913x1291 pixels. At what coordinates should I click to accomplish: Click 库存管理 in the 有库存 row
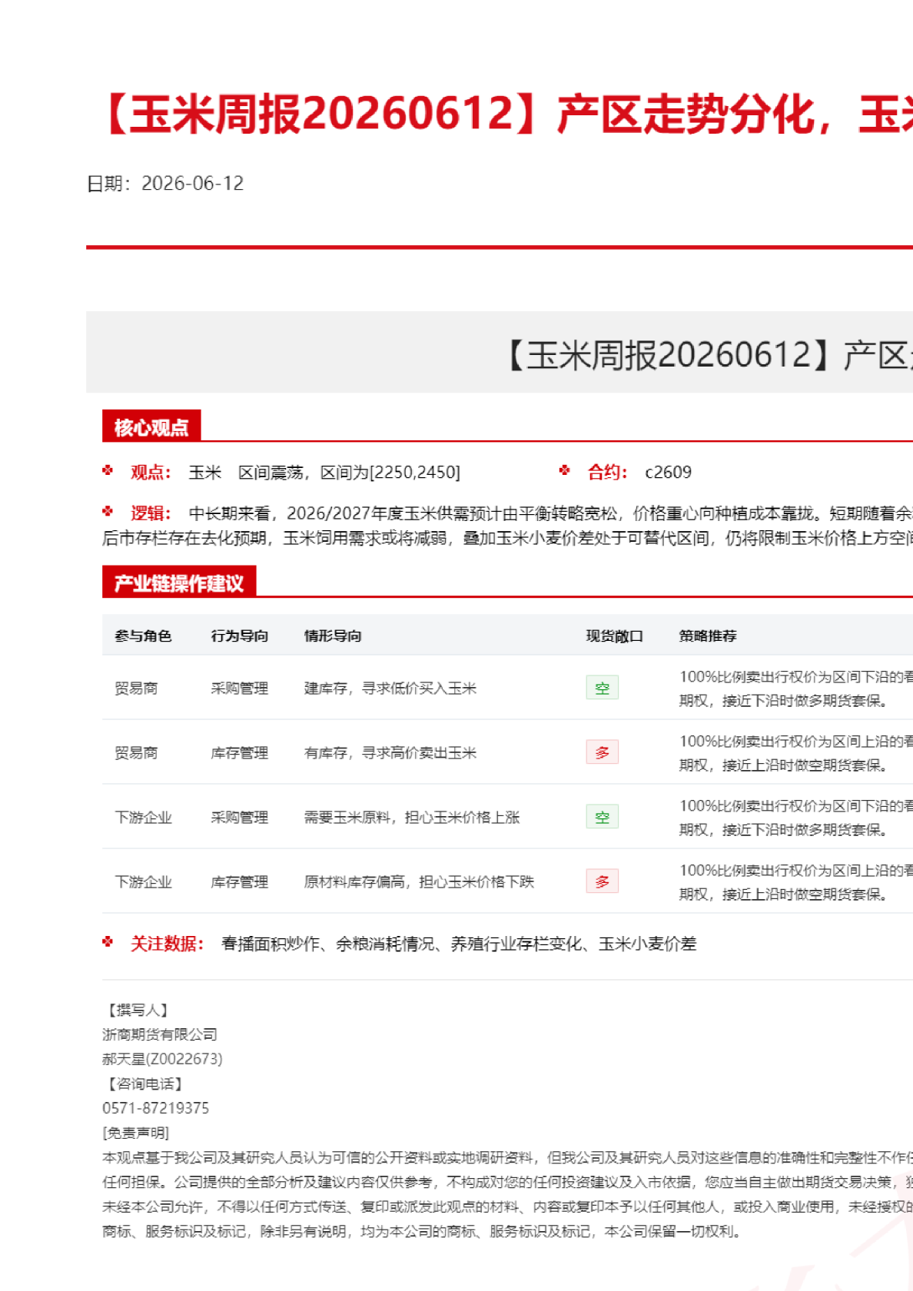click(x=240, y=753)
